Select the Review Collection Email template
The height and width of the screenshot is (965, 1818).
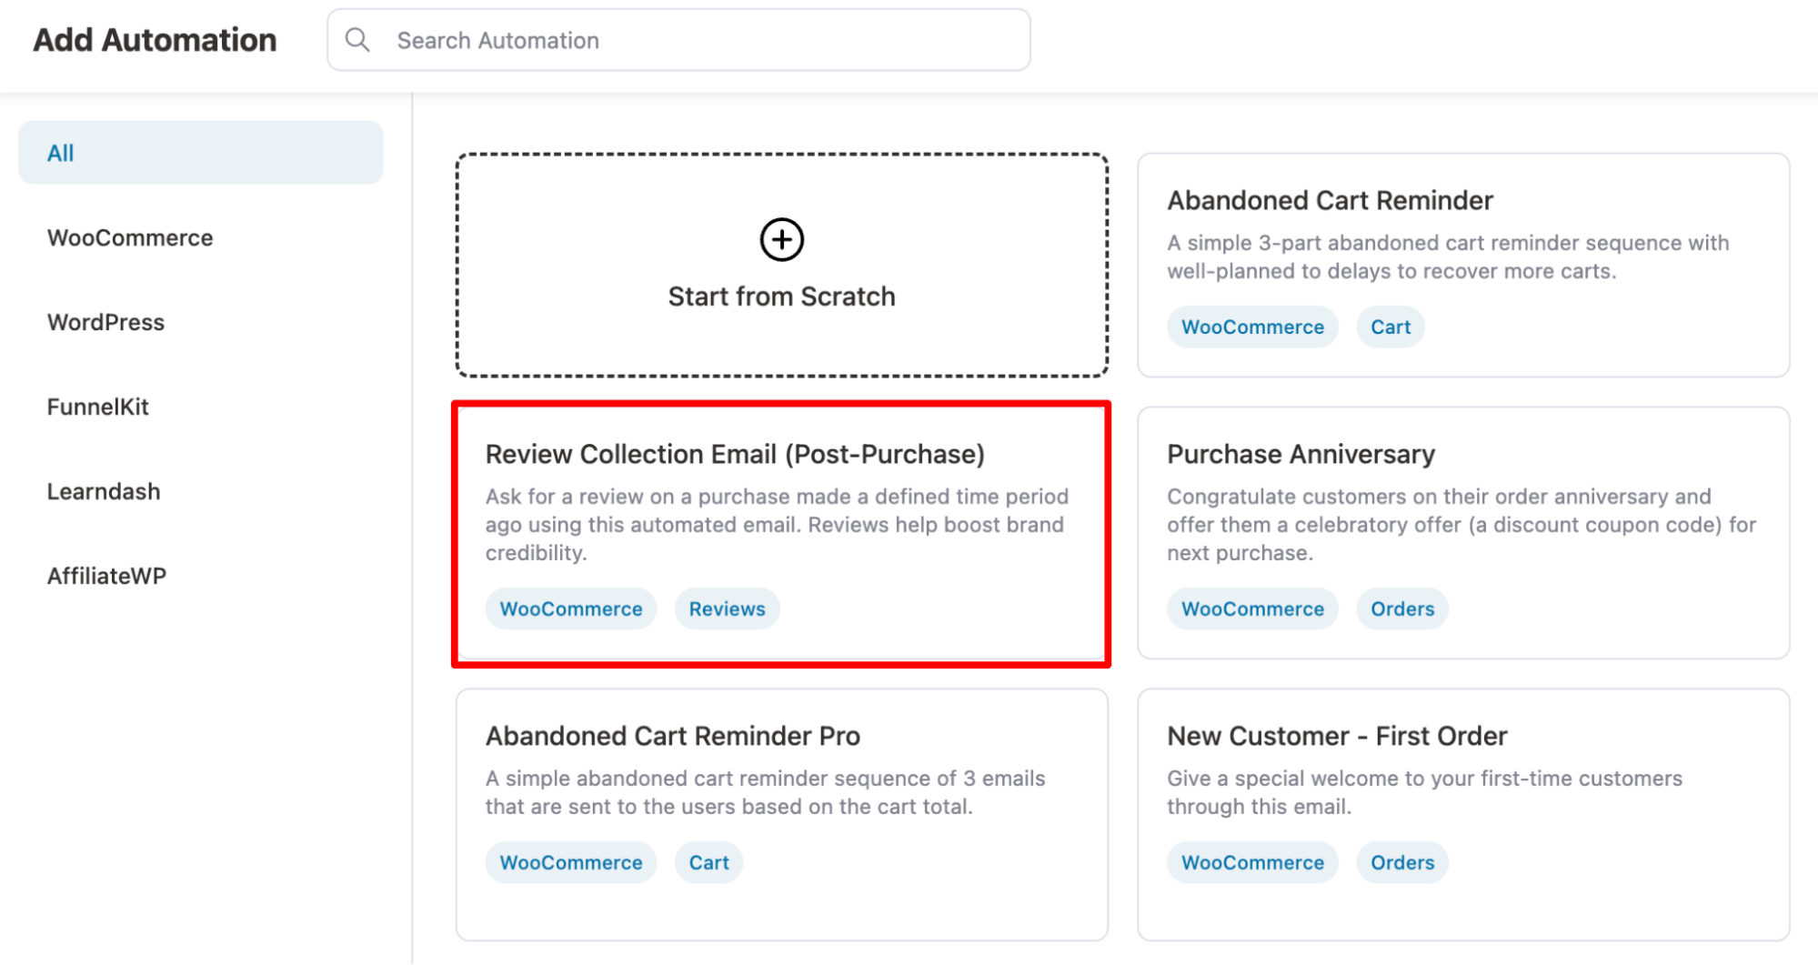[x=780, y=532]
